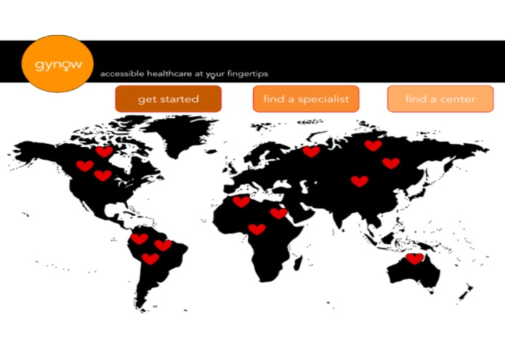This screenshot has width=505, height=359.
Task: Choose the heart marker in northwestern South America
Action: pos(140,239)
